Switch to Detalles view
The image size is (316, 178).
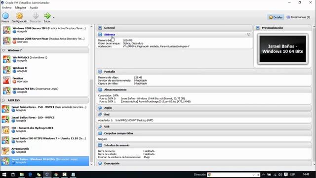click(x=276, y=17)
